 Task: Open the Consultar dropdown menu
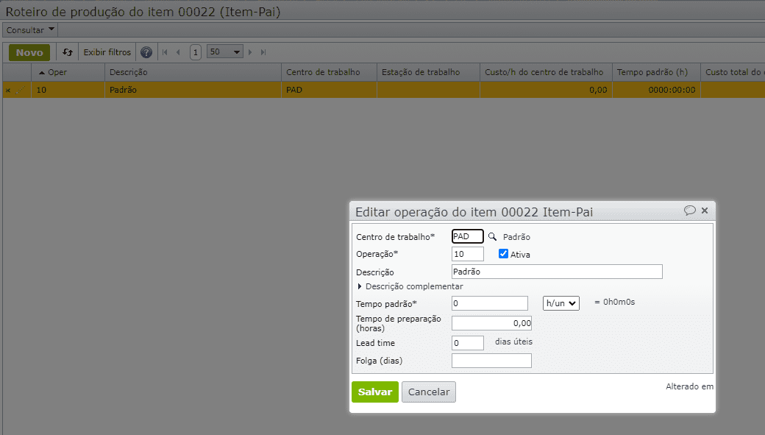(x=30, y=29)
